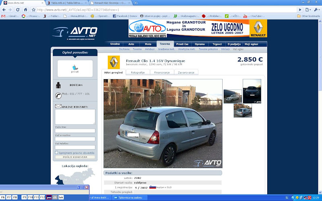Viewport: 322px width, 201px height.
Task: Open the Uvodna menu item
Action: (x=115, y=44)
